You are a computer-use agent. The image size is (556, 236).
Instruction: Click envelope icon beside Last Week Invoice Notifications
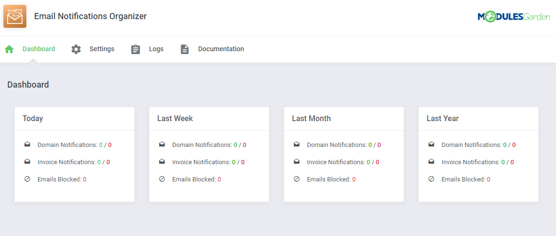point(162,162)
